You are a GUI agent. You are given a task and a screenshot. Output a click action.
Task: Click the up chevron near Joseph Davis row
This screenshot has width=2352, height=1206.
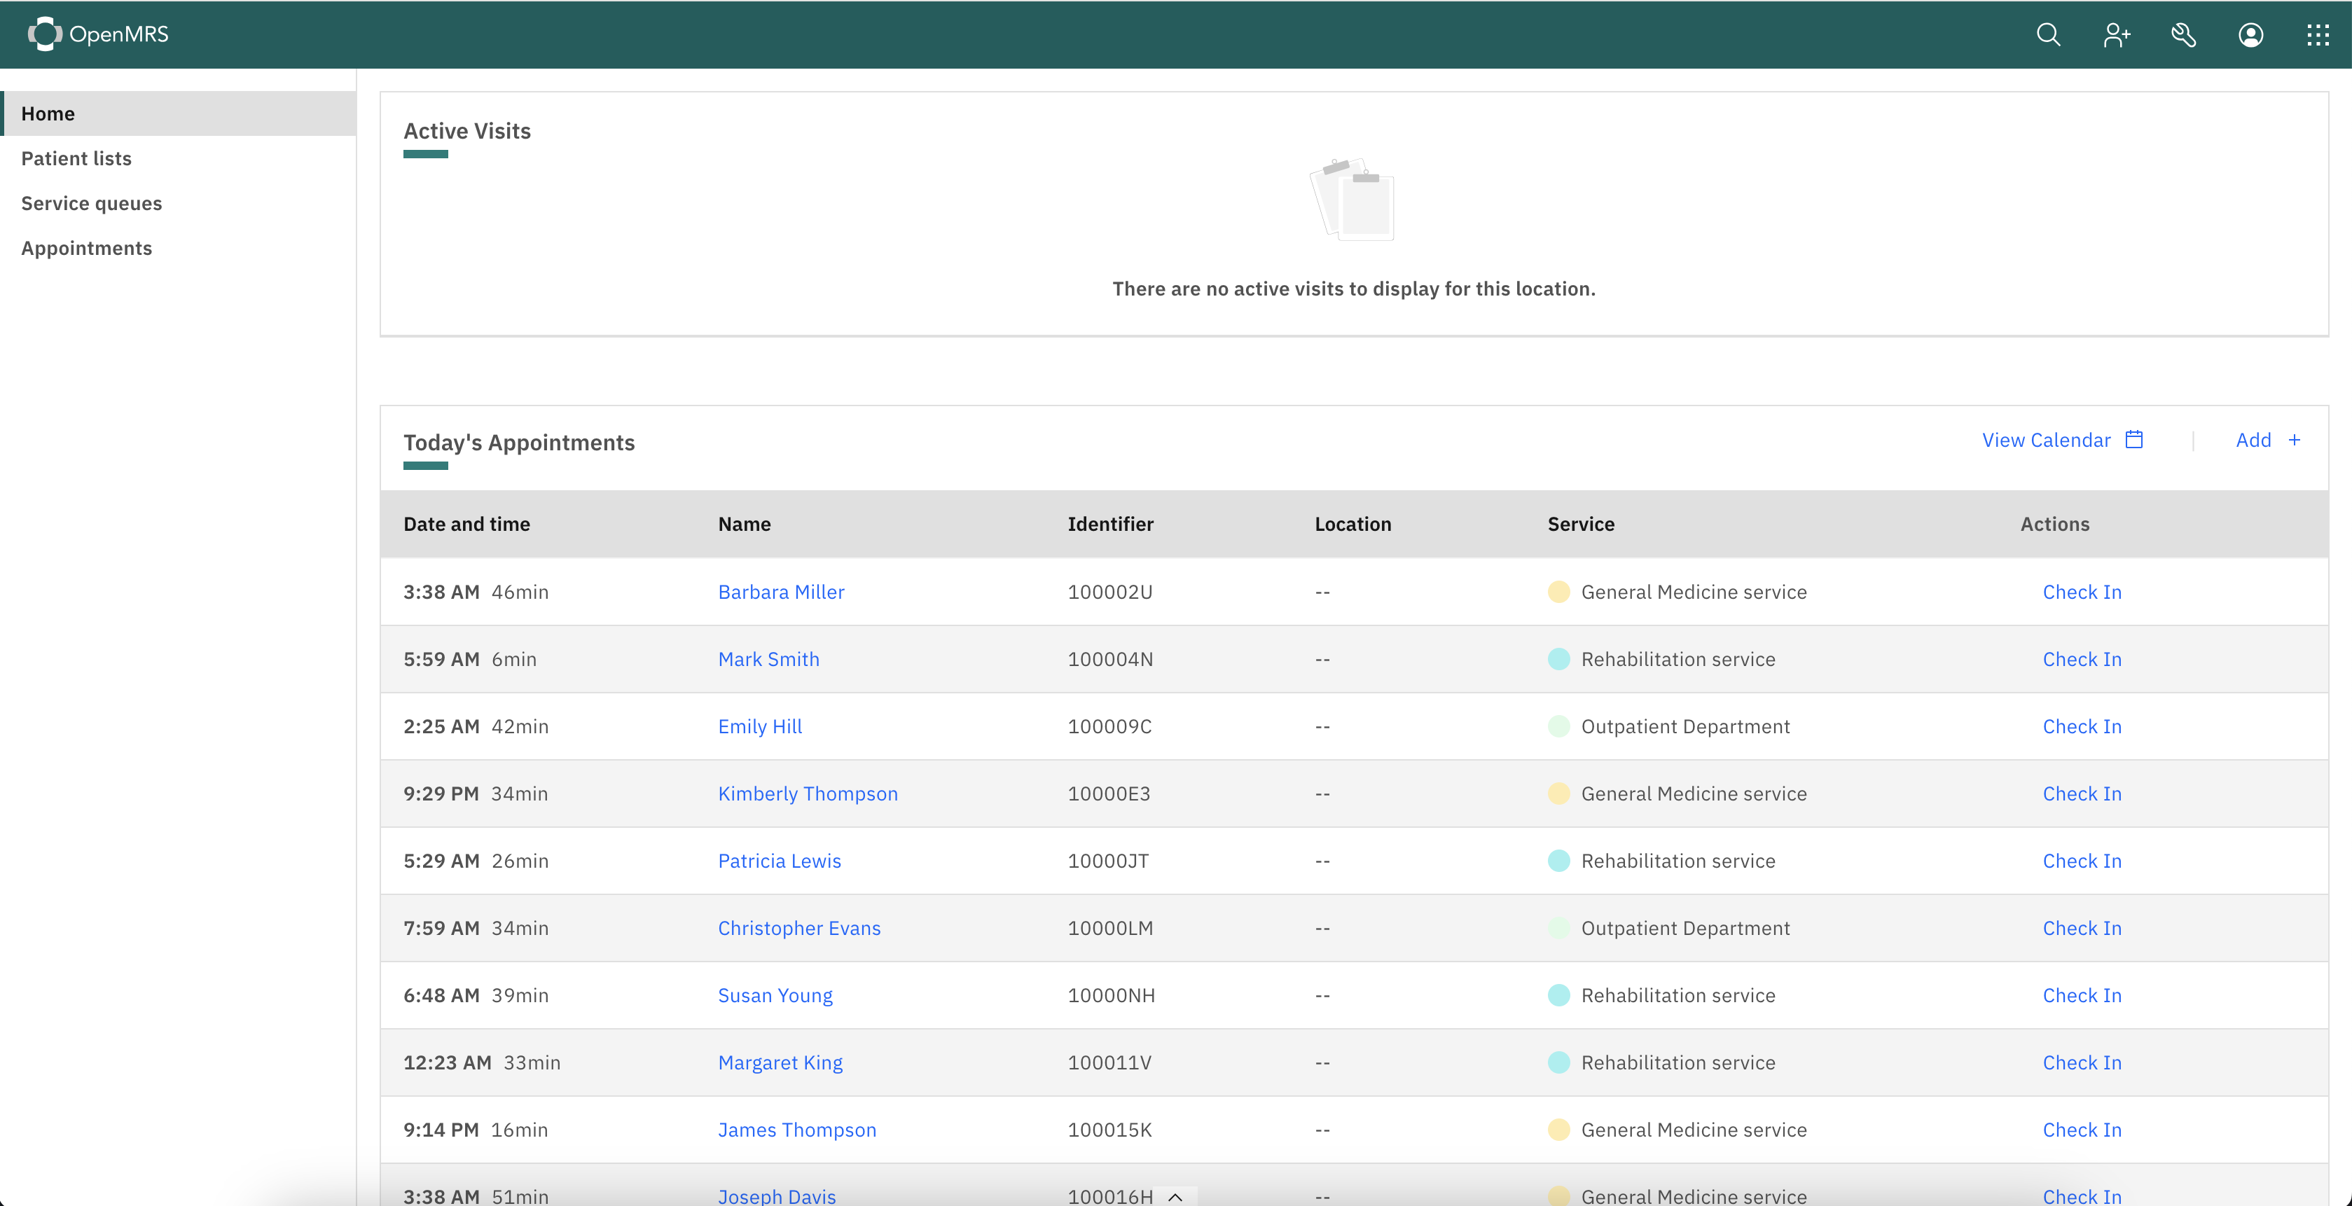click(x=1175, y=1197)
